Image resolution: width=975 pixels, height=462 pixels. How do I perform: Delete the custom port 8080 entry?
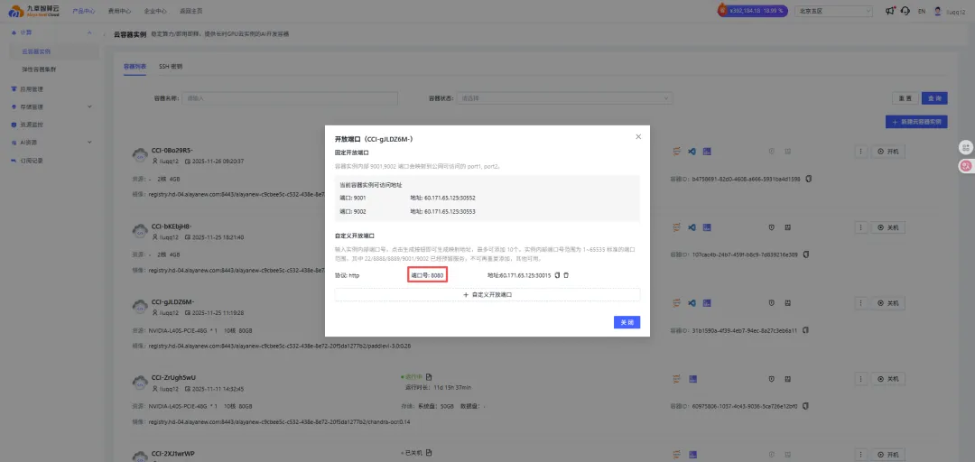(566, 275)
